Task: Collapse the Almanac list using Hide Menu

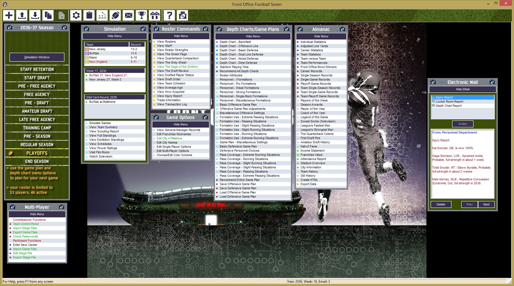Action: click(x=321, y=36)
